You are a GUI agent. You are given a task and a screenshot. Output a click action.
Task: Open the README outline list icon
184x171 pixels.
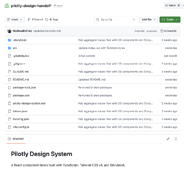175,139
